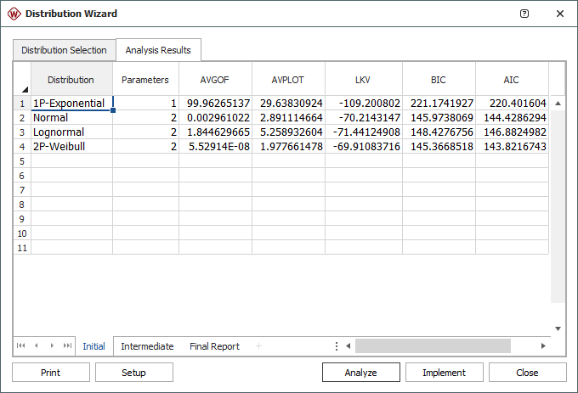Close the Distribution Wizard window

tap(560, 14)
